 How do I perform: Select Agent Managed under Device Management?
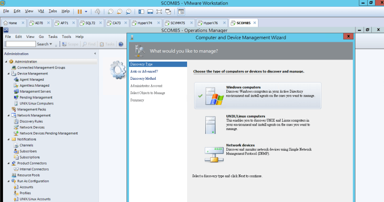point(32,79)
